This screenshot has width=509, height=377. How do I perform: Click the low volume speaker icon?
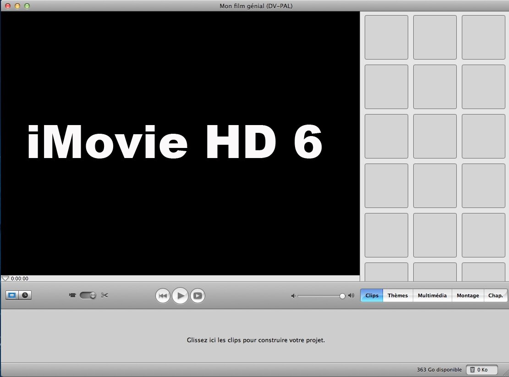click(x=293, y=296)
